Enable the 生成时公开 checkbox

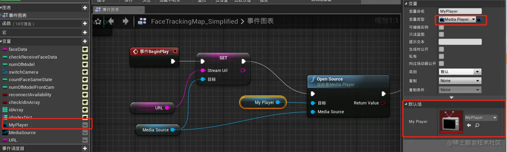[441, 49]
